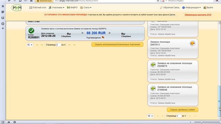The image size is (221, 124).
Task: Go to previous page of orders list
Action: (x=42, y=45)
